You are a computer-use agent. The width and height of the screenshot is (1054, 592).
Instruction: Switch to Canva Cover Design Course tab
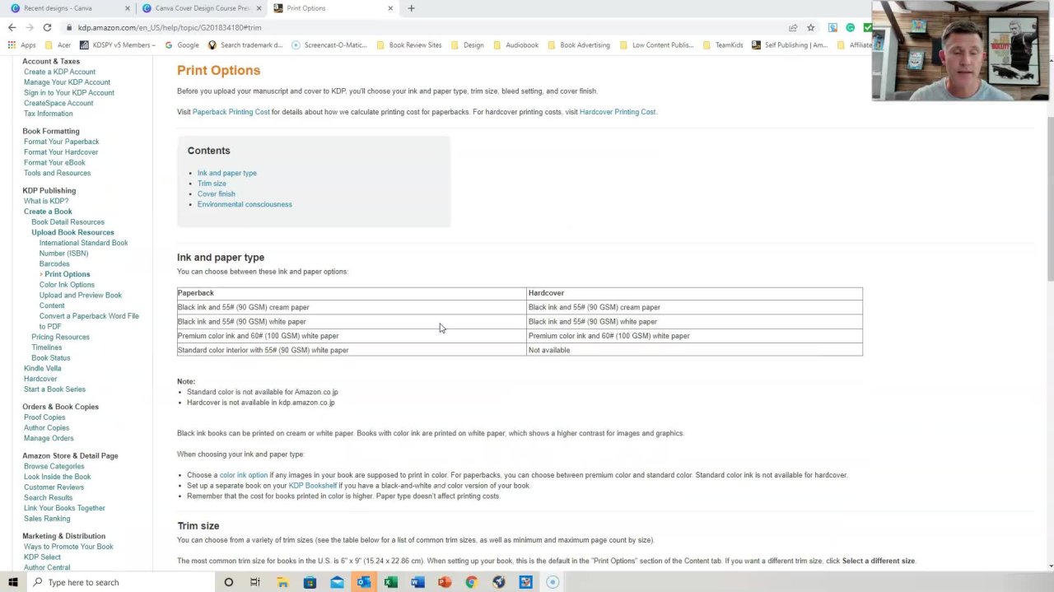[x=202, y=8]
